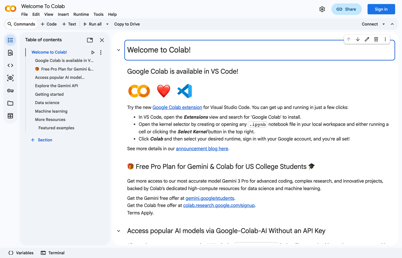Collapse the Welcome to Colab cell section
The image size is (402, 258).
118,50
